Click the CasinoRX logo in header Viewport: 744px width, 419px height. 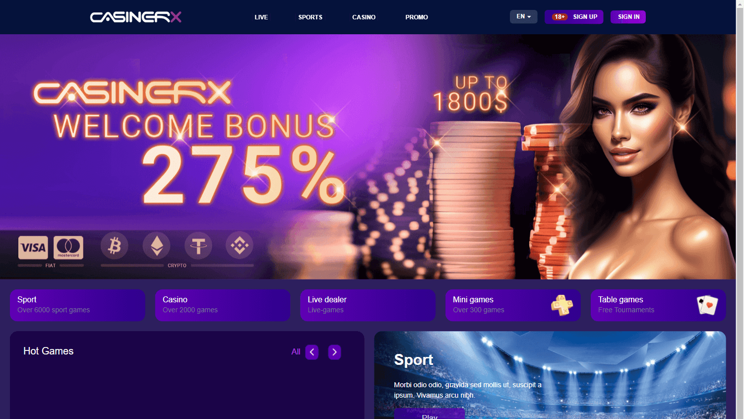pyautogui.click(x=135, y=17)
